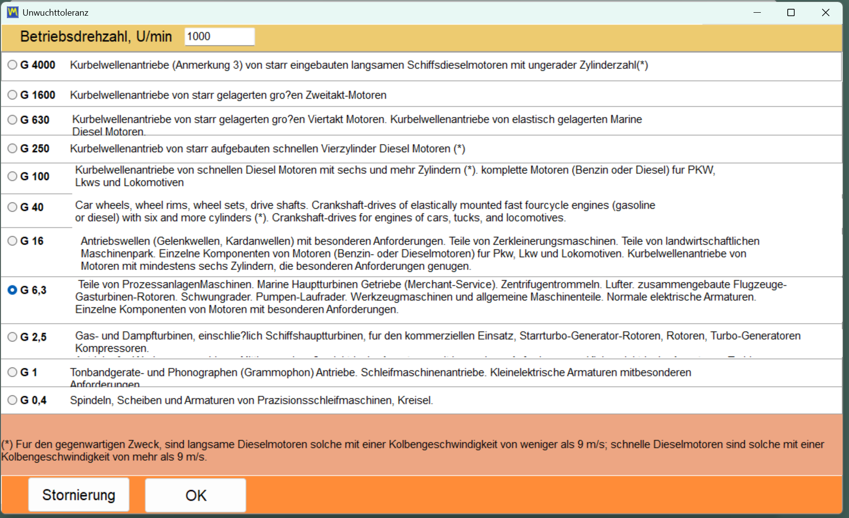849x518 pixels.
Task: Click the Betriebsdrehzahl speed input field
Action: coord(219,36)
